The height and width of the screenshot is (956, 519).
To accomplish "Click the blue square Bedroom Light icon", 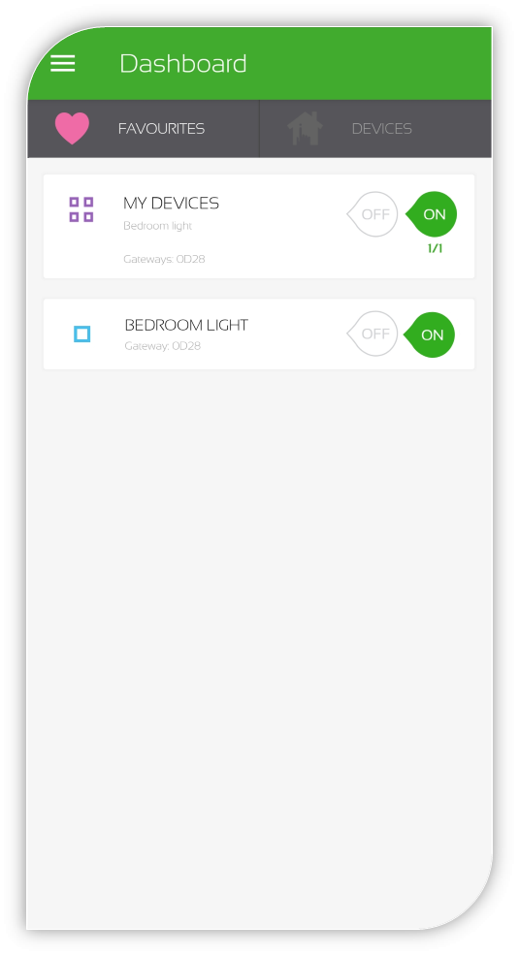I will click(81, 335).
